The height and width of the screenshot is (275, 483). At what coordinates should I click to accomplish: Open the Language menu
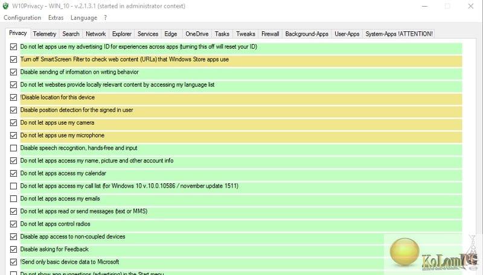tap(83, 18)
